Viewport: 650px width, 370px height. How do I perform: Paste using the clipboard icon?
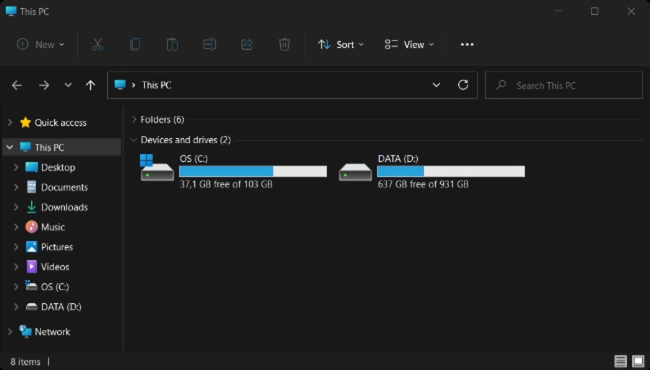pyautogui.click(x=172, y=44)
